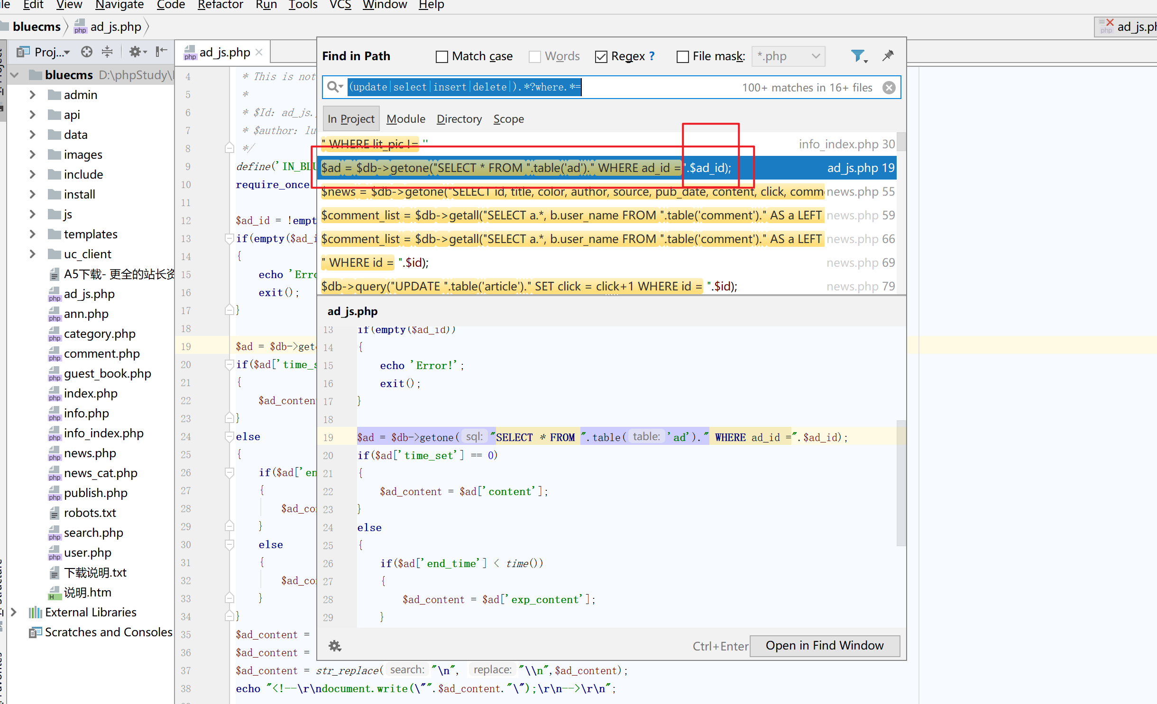Click the ad_js.php editor tab

pos(223,52)
